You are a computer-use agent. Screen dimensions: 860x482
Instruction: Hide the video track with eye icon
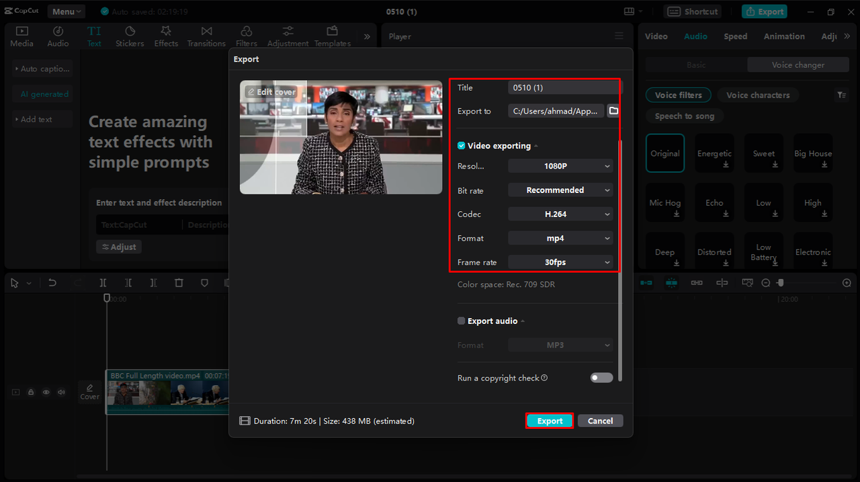pos(46,392)
